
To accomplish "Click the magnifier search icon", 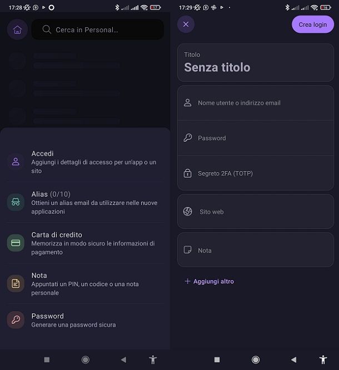I will [x=47, y=29].
